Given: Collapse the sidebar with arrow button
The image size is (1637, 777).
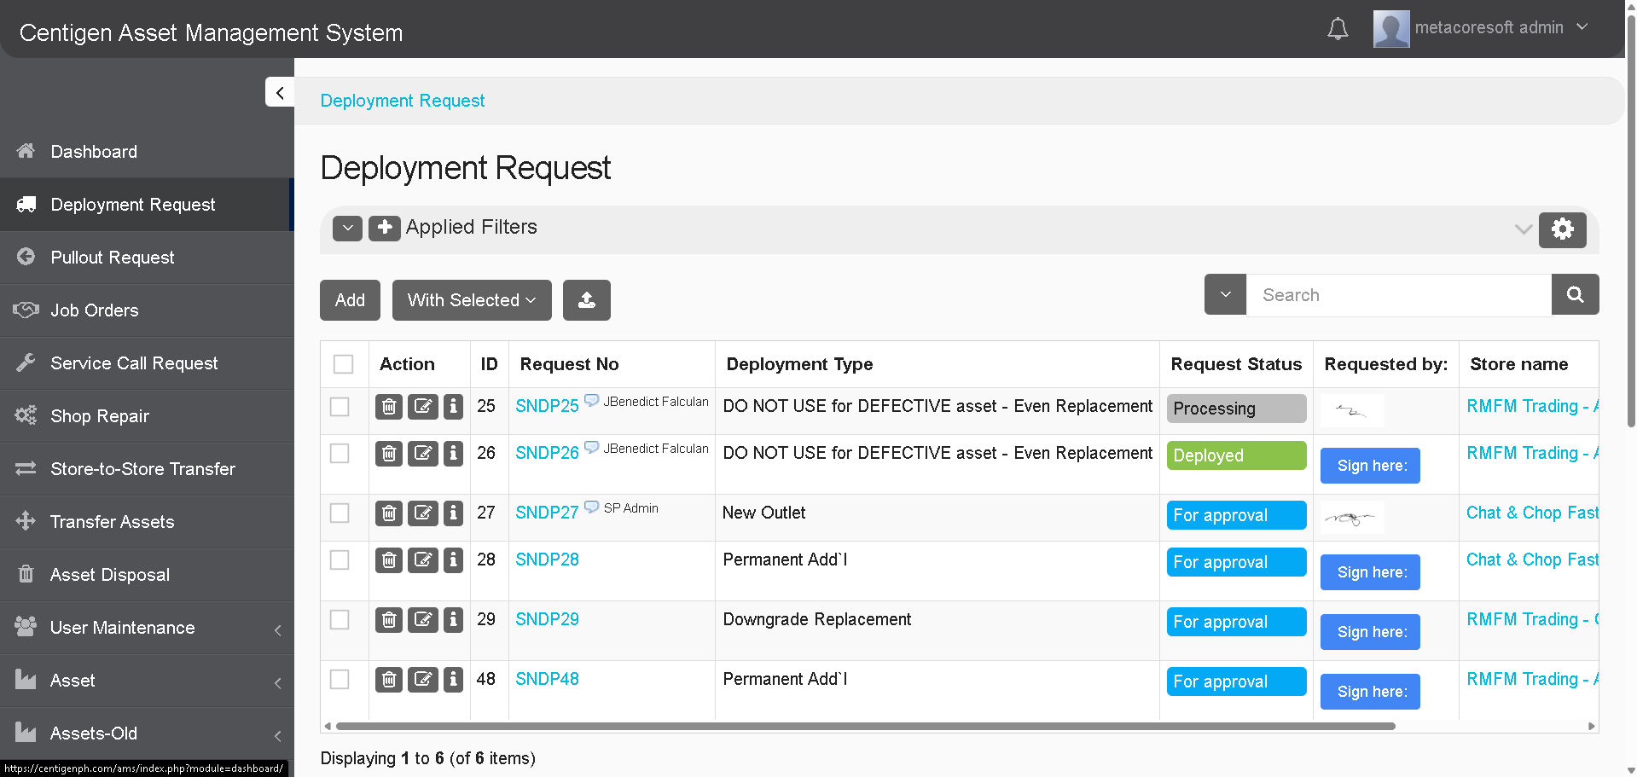Looking at the screenshot, I should pyautogui.click(x=279, y=92).
